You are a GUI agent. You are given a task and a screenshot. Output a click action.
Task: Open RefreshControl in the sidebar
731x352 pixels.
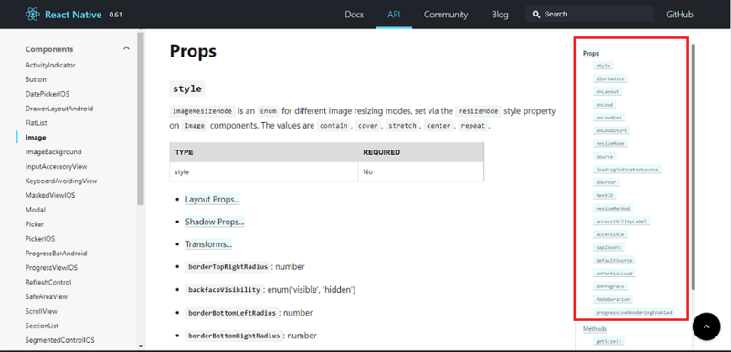[48, 283]
